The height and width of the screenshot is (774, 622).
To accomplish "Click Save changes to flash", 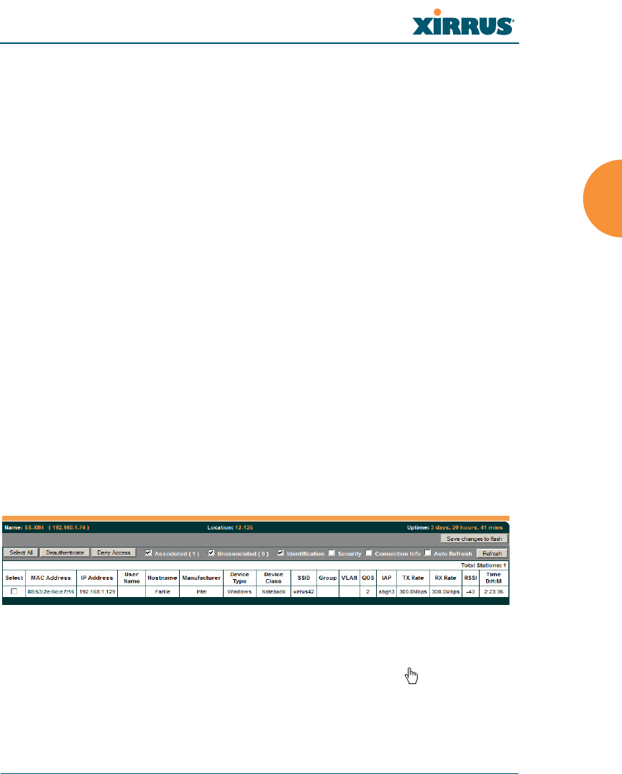I will 474,539.
